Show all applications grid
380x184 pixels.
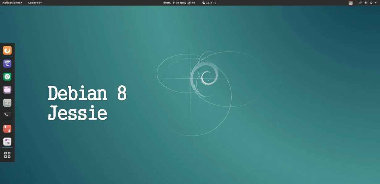tap(7, 155)
